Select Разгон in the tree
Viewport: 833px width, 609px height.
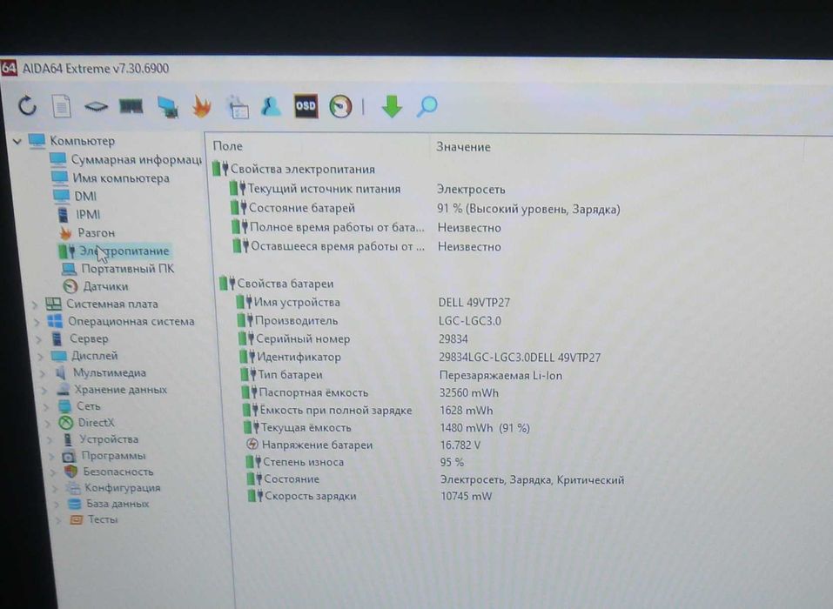click(86, 232)
